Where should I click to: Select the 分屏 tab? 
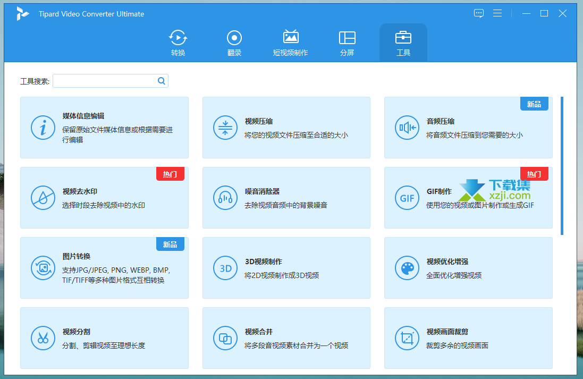point(347,43)
